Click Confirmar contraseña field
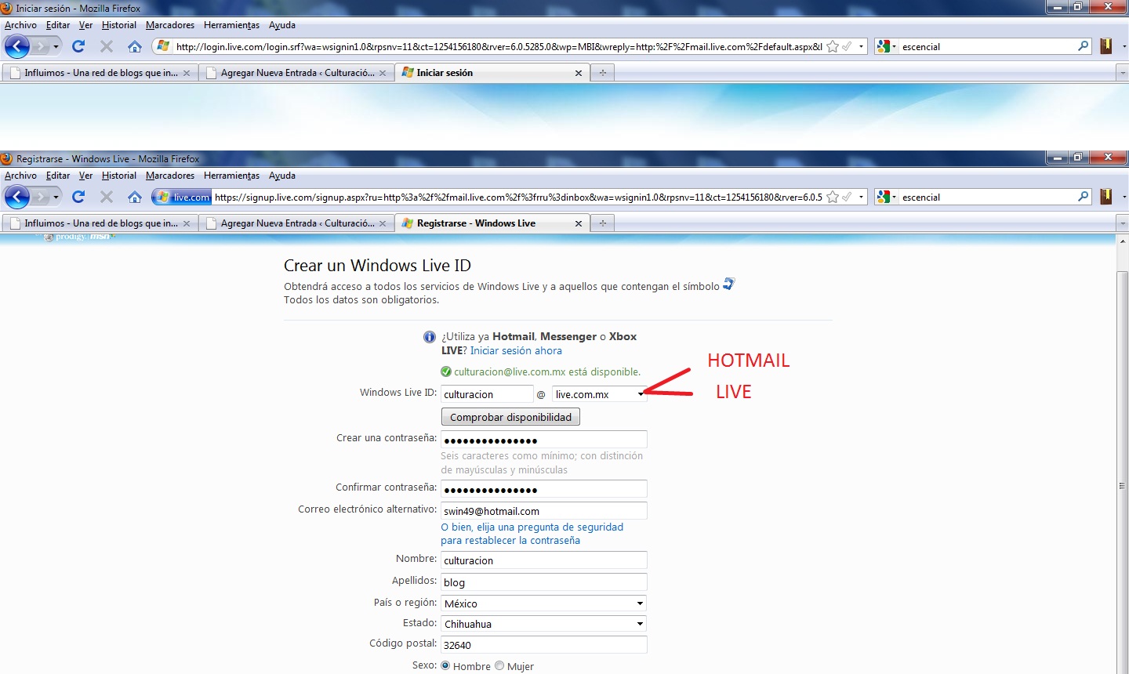This screenshot has height=674, width=1129. 544,489
